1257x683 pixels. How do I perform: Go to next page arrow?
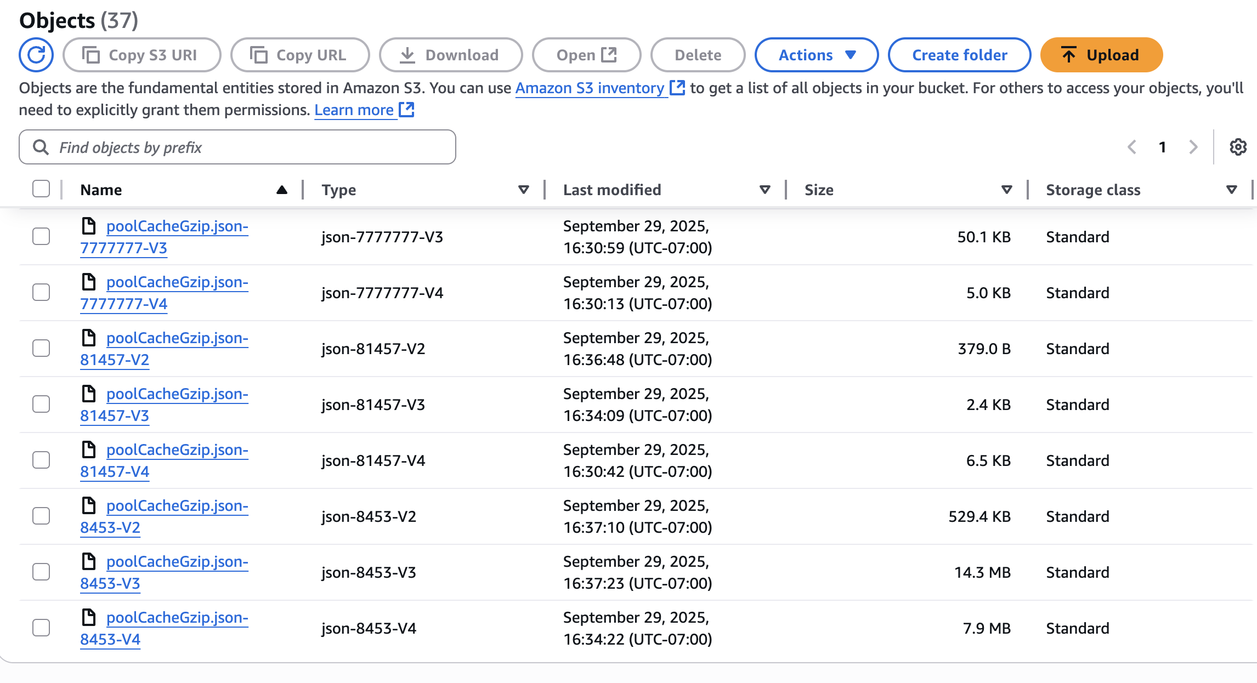click(x=1193, y=147)
